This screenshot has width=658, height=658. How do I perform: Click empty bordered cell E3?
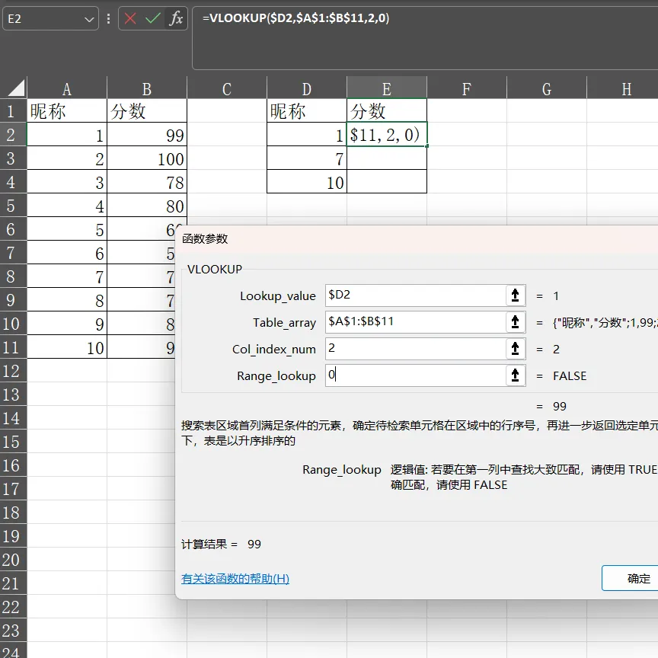[x=387, y=158]
